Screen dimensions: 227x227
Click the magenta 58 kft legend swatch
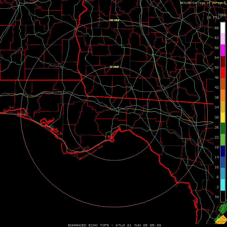click(x=223, y=50)
